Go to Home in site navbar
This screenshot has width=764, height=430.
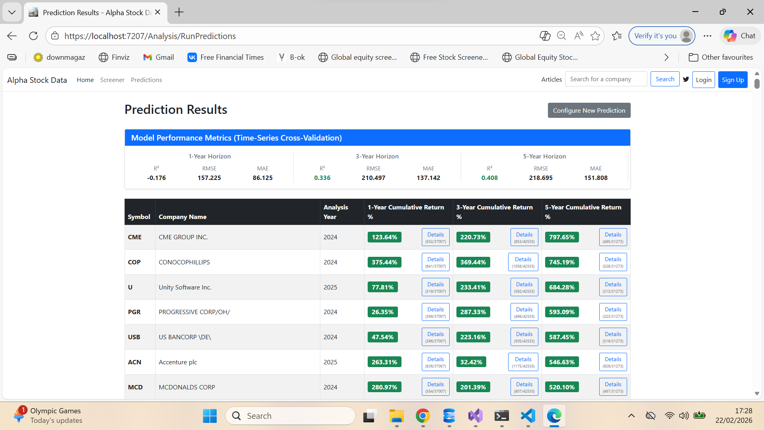(85, 80)
